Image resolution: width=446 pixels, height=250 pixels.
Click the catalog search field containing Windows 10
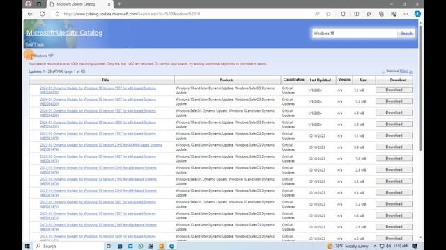tap(355, 33)
